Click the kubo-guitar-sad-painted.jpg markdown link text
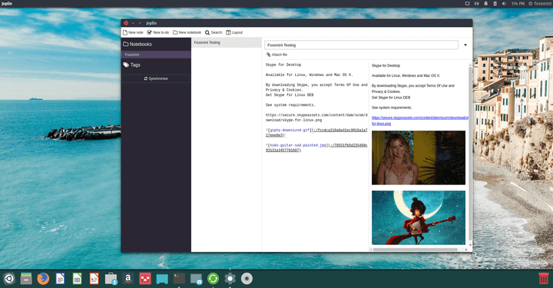 click(298, 145)
